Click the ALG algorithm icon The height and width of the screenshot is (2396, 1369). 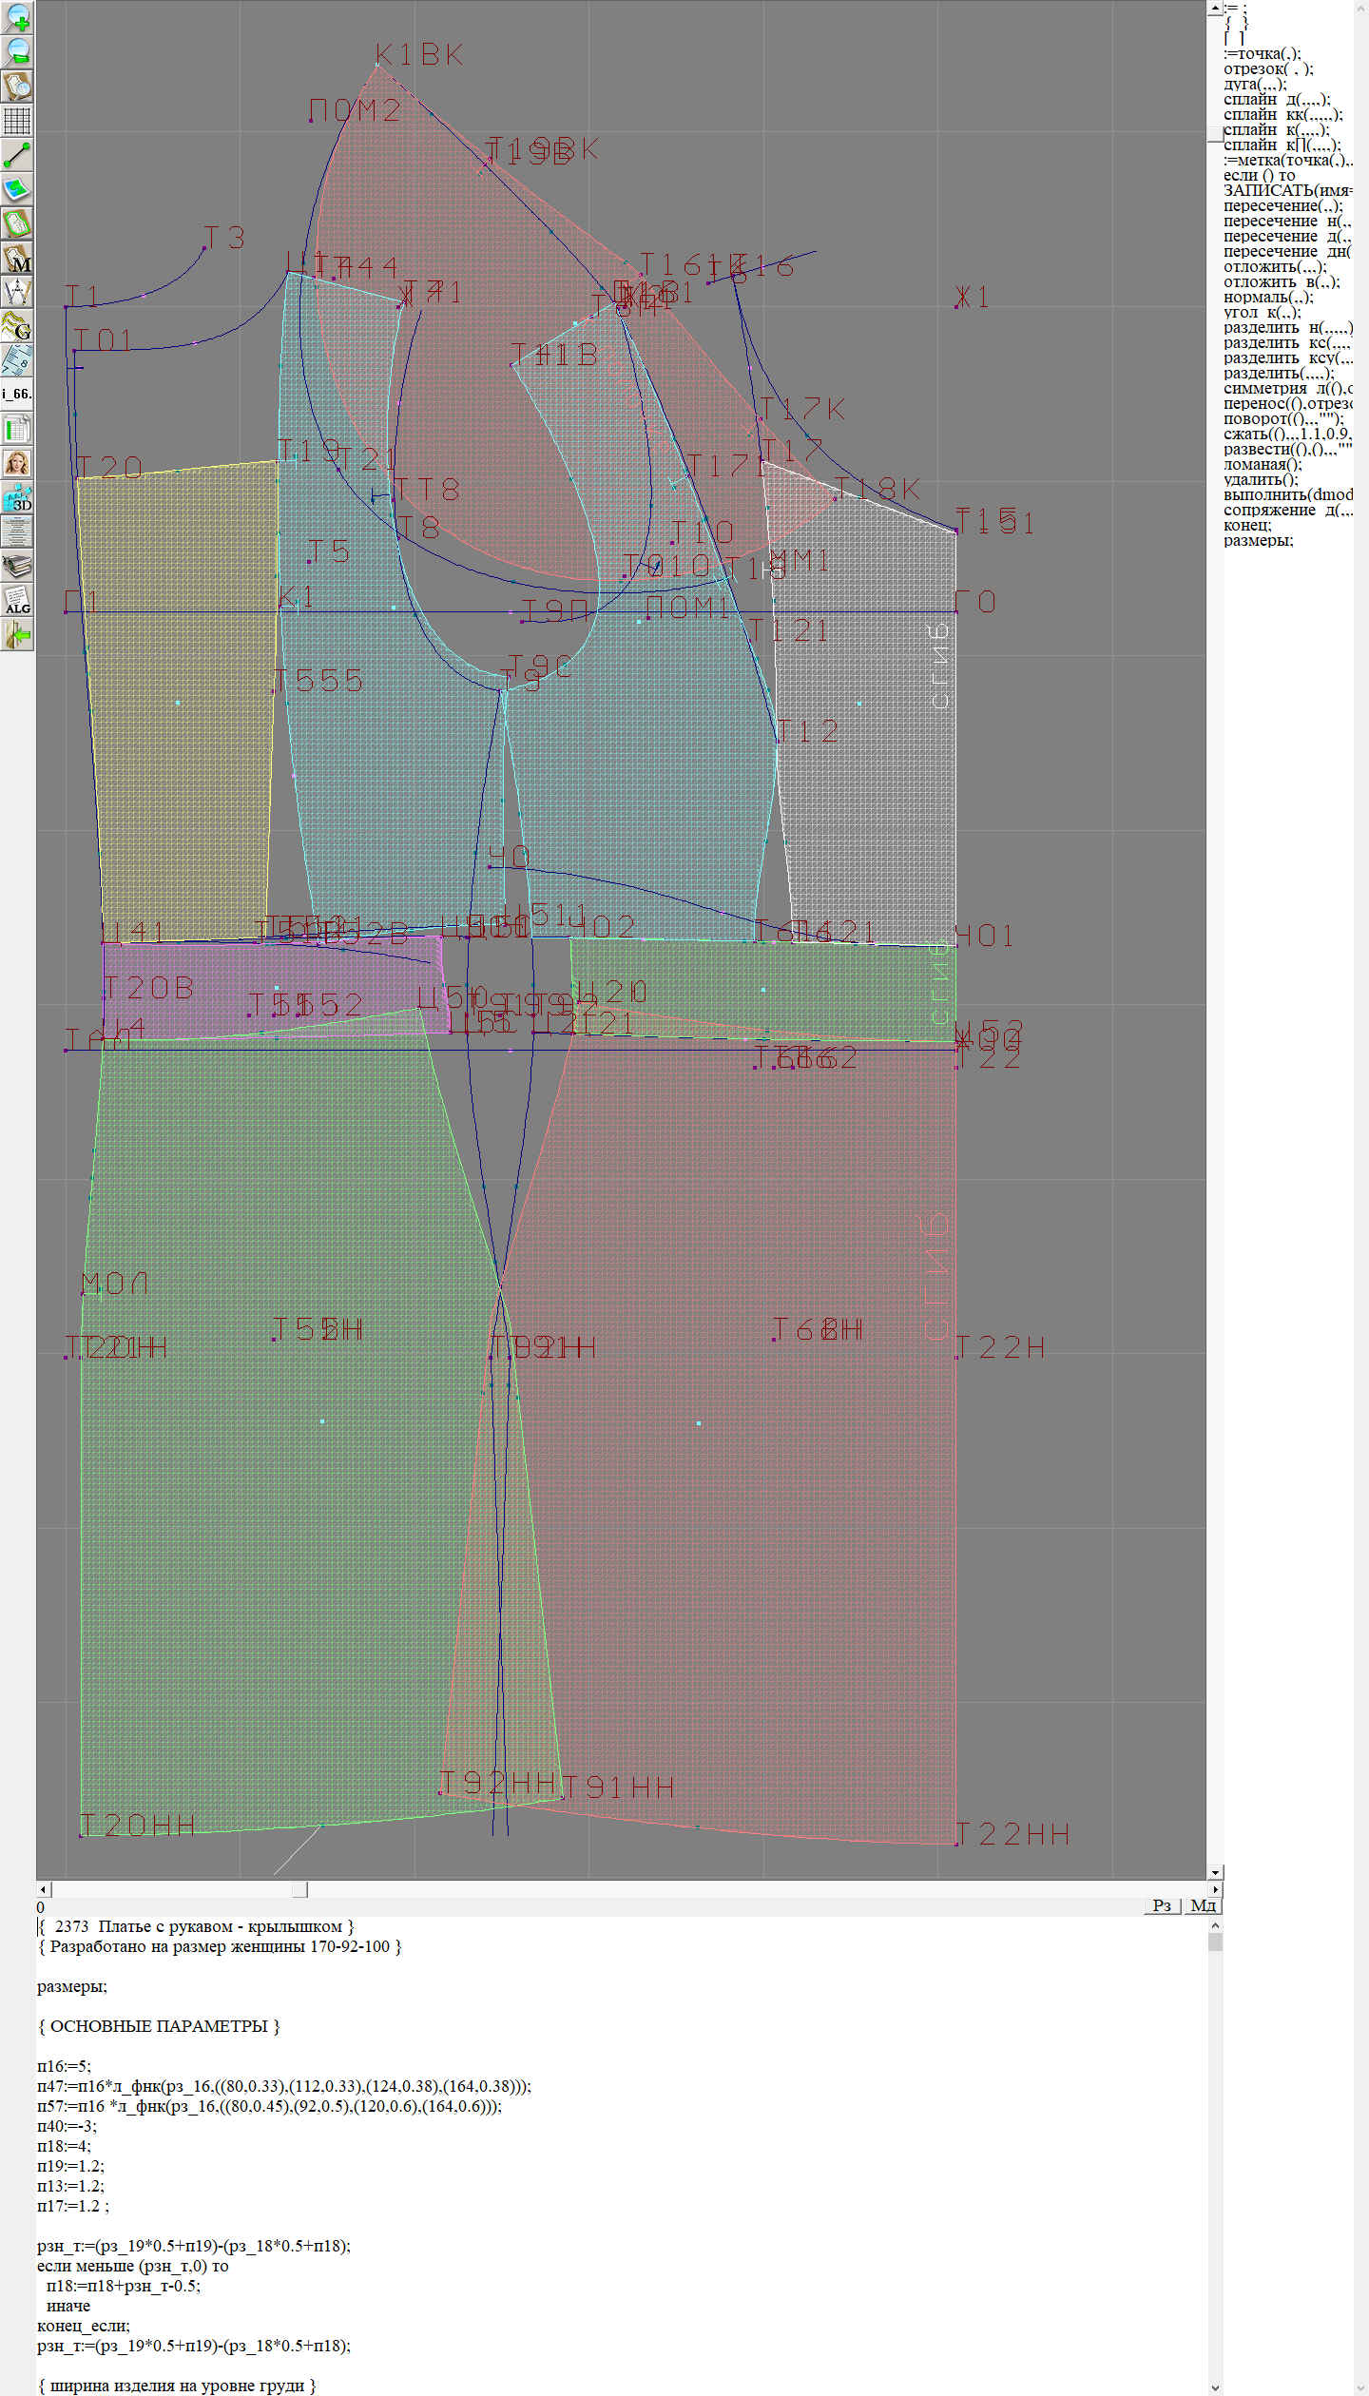[17, 600]
